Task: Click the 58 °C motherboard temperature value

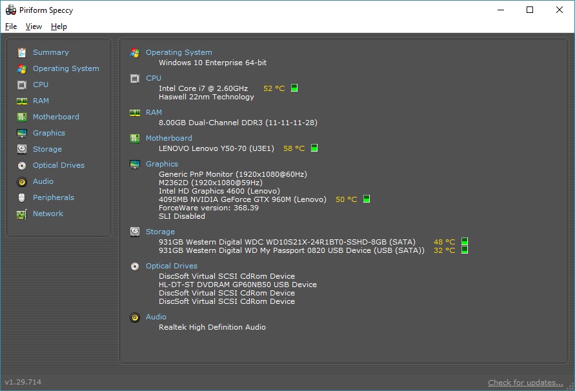Action: click(x=294, y=148)
